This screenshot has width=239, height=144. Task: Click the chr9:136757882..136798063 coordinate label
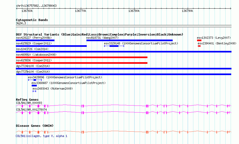pyautogui.click(x=36, y=6)
